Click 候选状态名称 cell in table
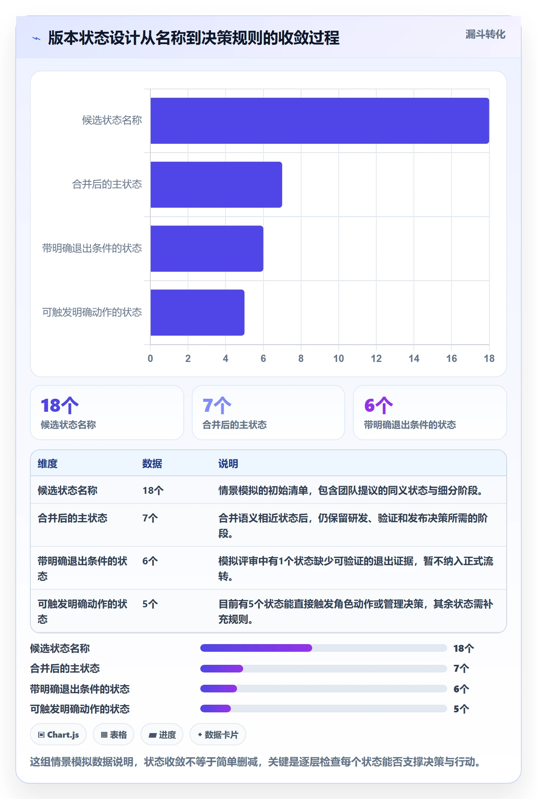 coord(68,490)
